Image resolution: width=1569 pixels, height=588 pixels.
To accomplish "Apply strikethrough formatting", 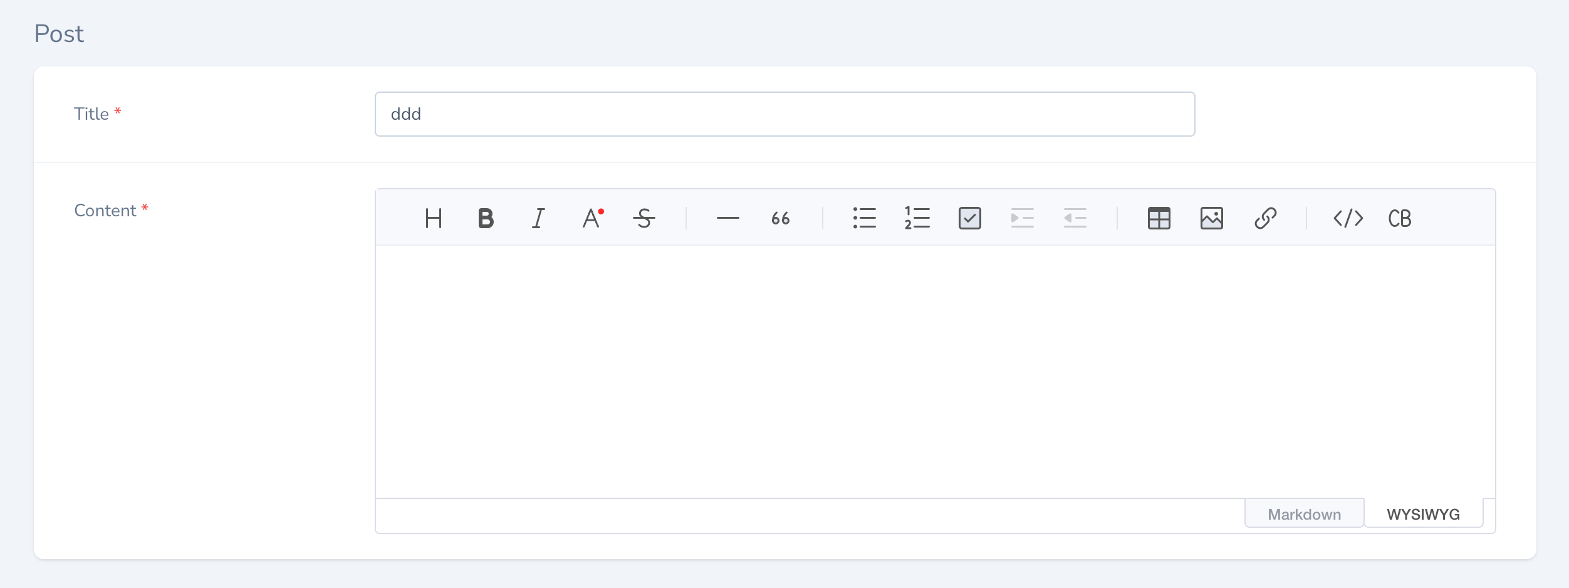I will 644,218.
